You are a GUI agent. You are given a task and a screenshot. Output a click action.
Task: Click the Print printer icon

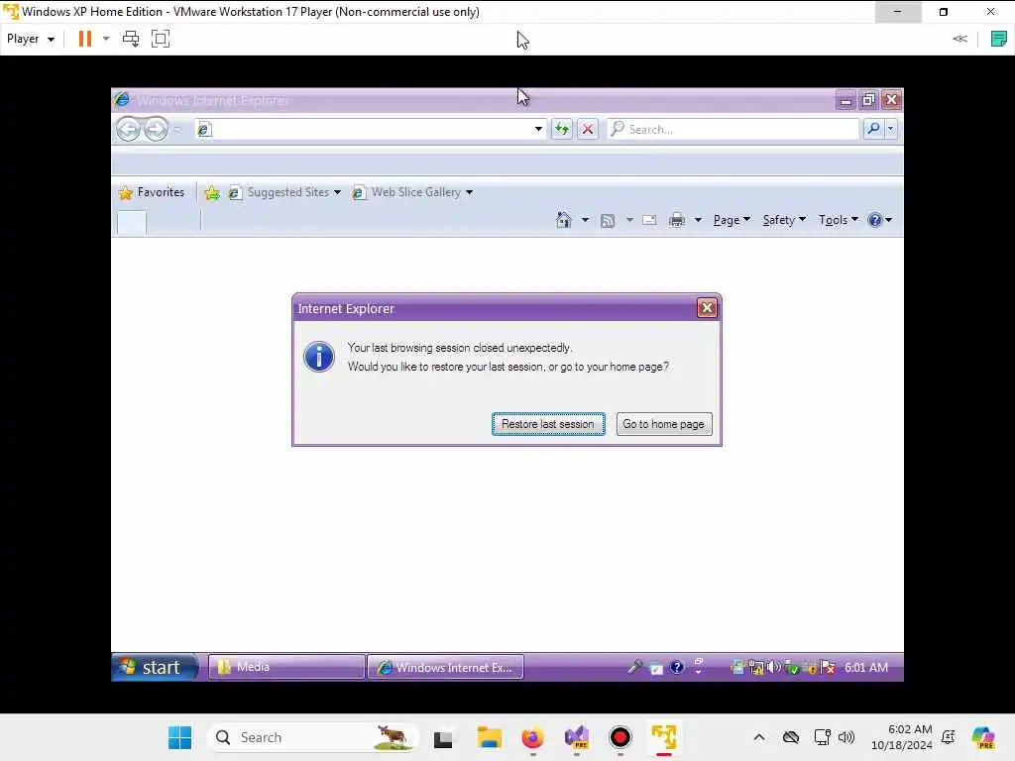pyautogui.click(x=677, y=220)
